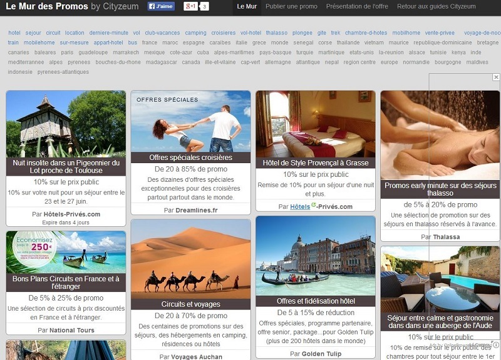501x360 pixels.
Task: Go to Présentation de l'offre
Action: [x=357, y=6]
